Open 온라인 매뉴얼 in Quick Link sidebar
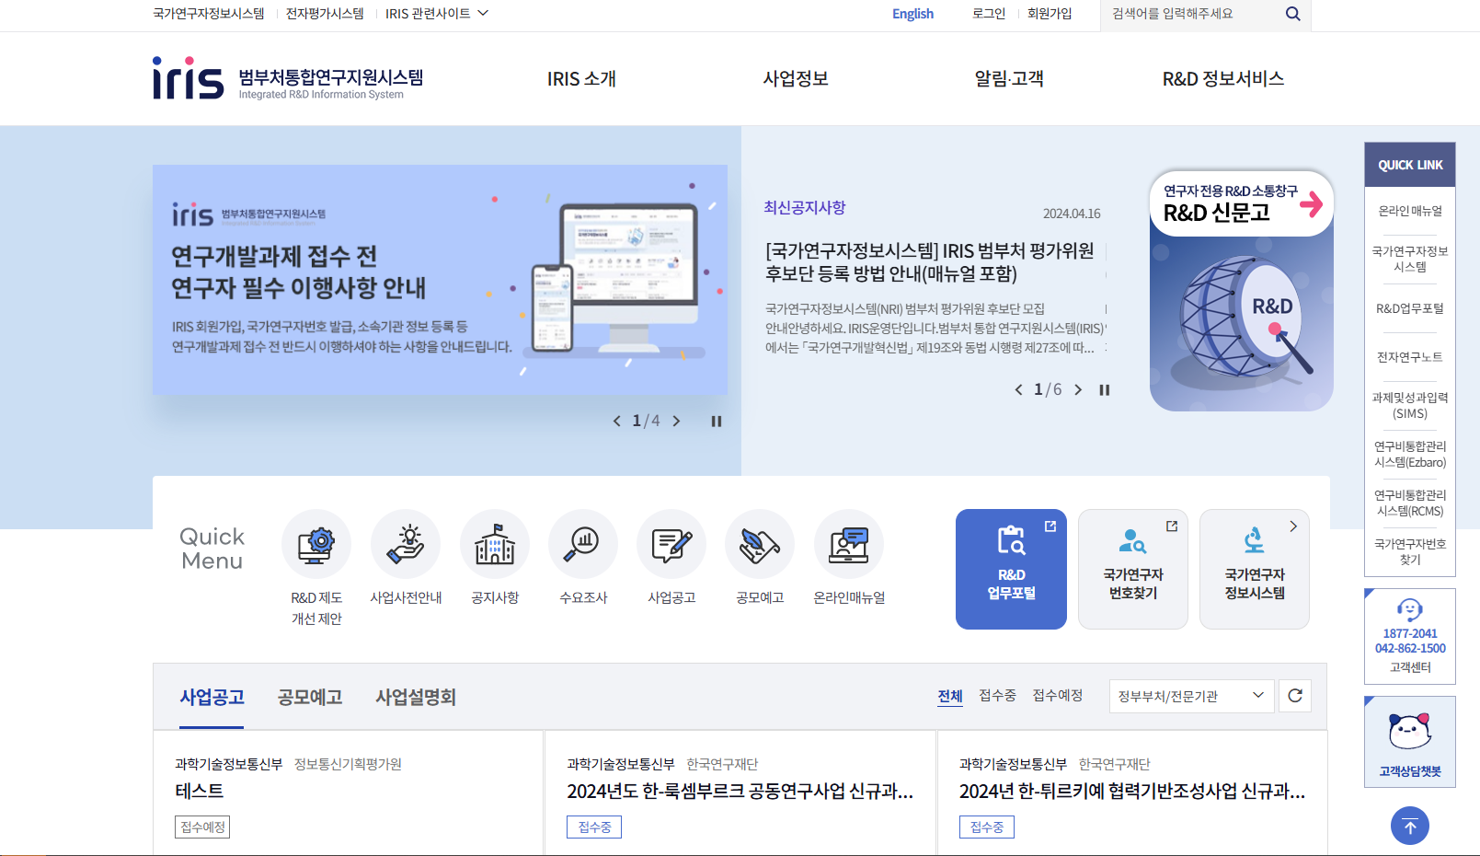 tap(1410, 211)
